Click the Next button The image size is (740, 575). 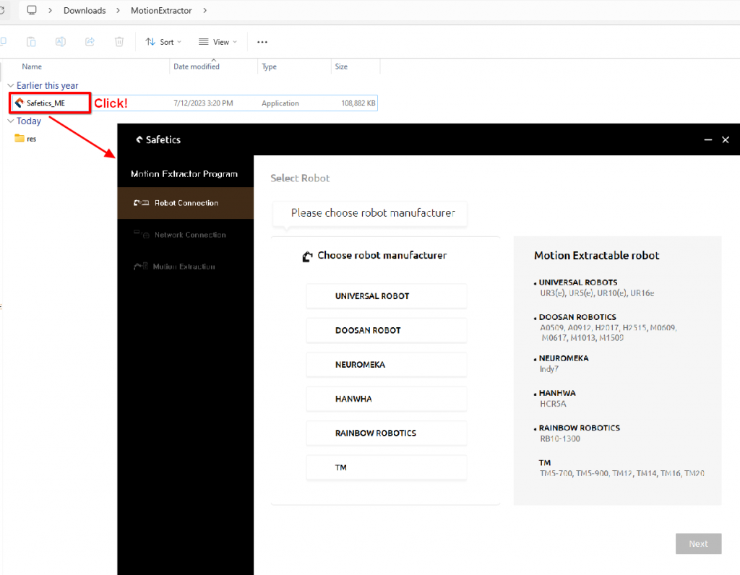click(698, 543)
